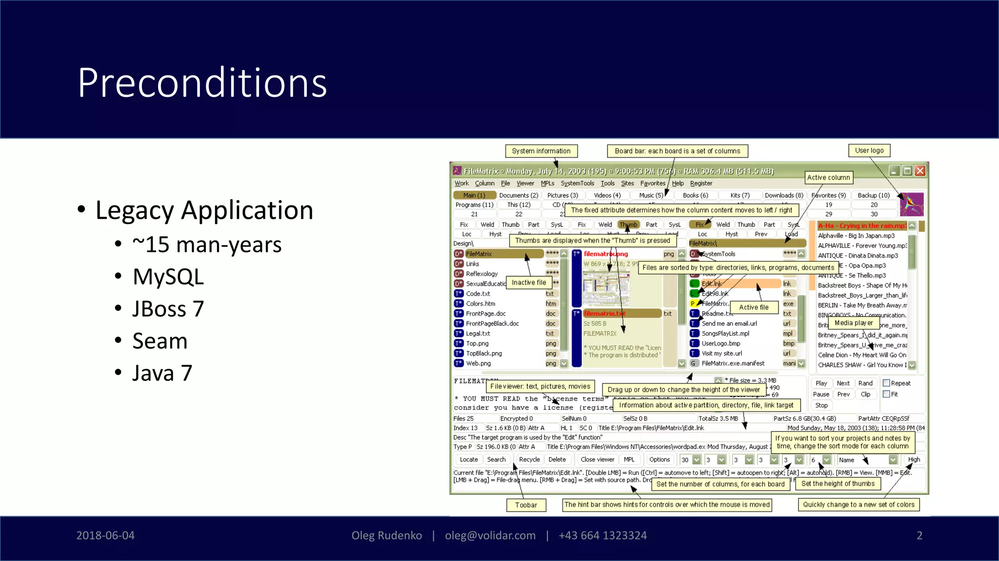Click the gray G icon beside FileMatrix.exe.manifest

(x=694, y=364)
